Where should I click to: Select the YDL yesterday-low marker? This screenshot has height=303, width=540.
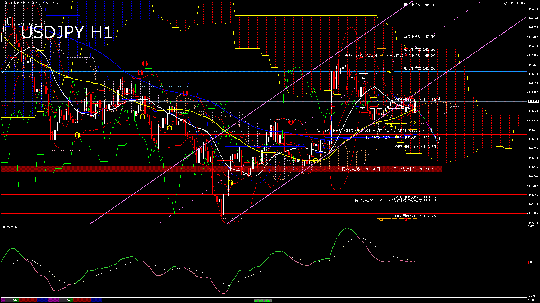(390, 125)
